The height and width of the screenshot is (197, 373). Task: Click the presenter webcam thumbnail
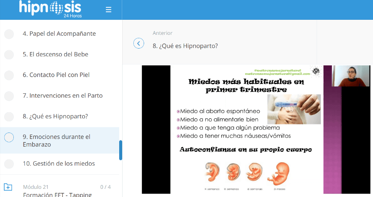[x=351, y=76]
